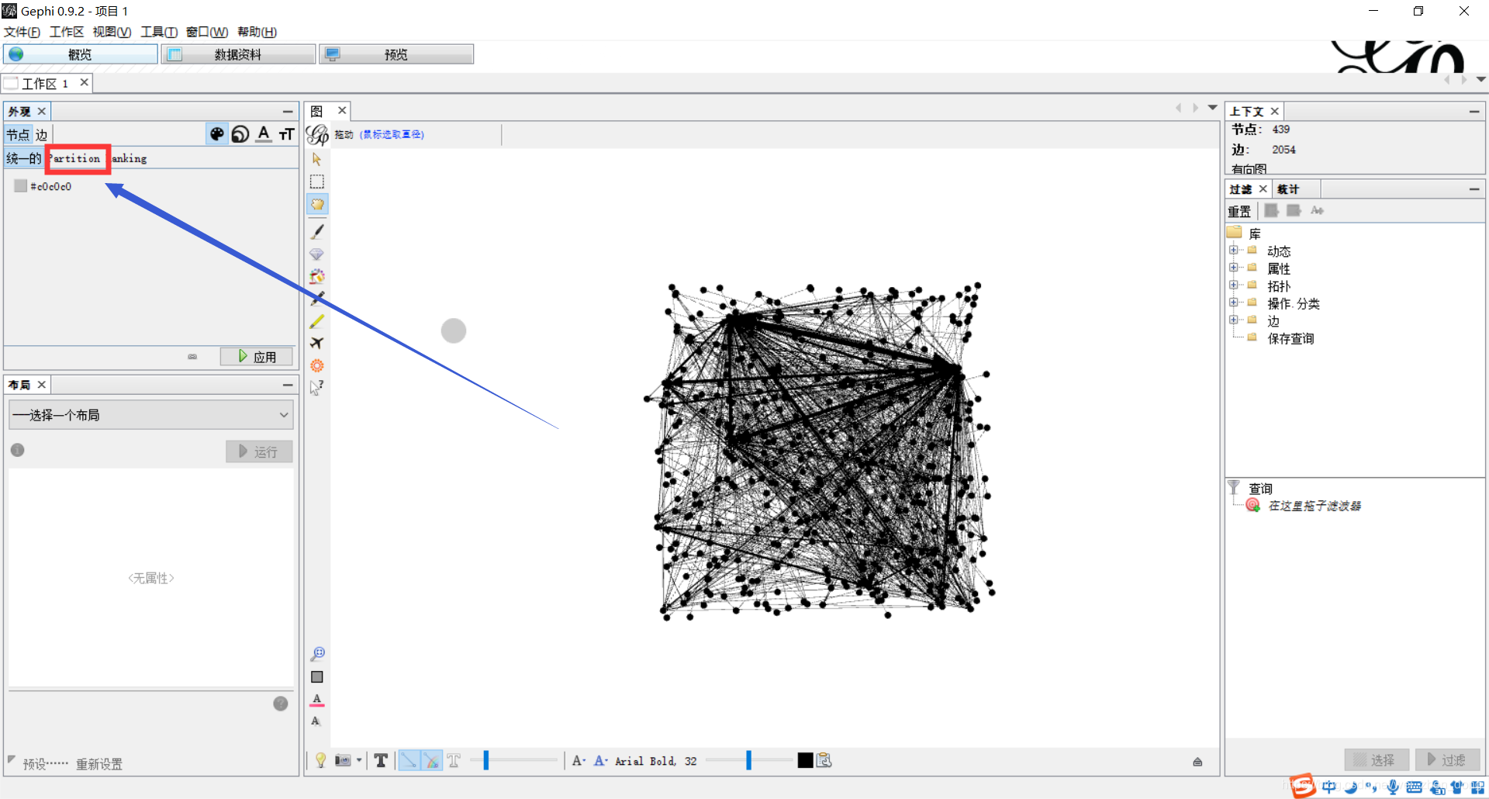Click the link chain icon beside Apply
1489x799 pixels.
click(x=192, y=357)
